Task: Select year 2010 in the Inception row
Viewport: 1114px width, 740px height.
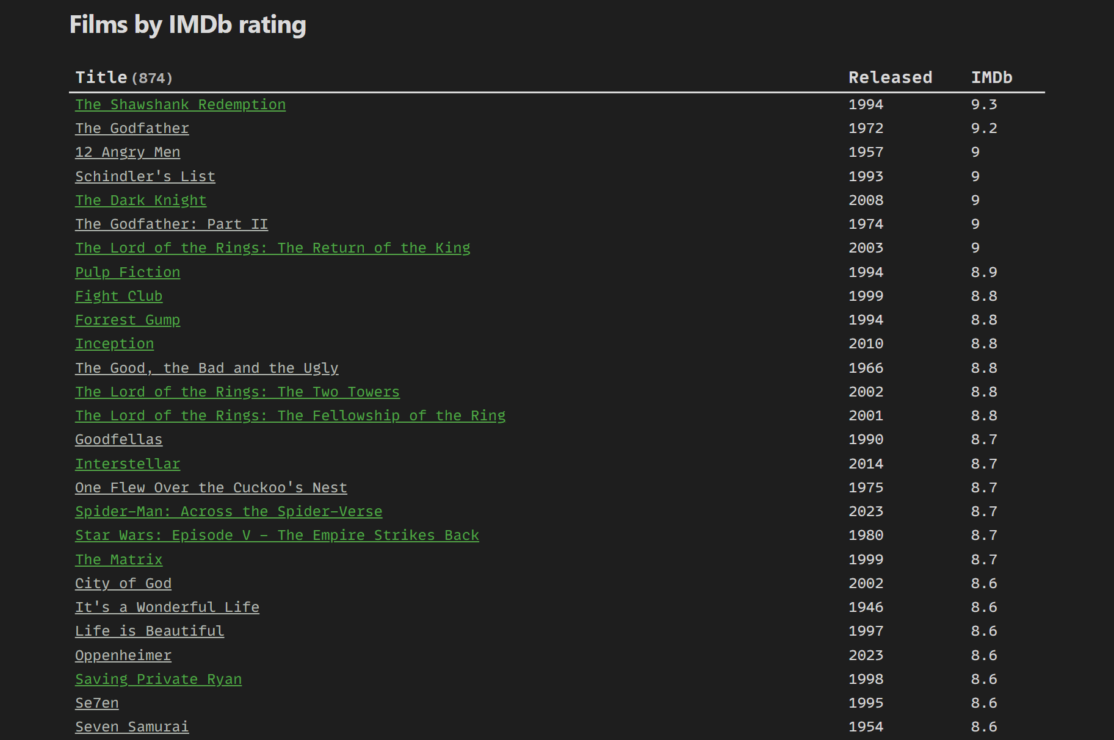Action: point(866,343)
